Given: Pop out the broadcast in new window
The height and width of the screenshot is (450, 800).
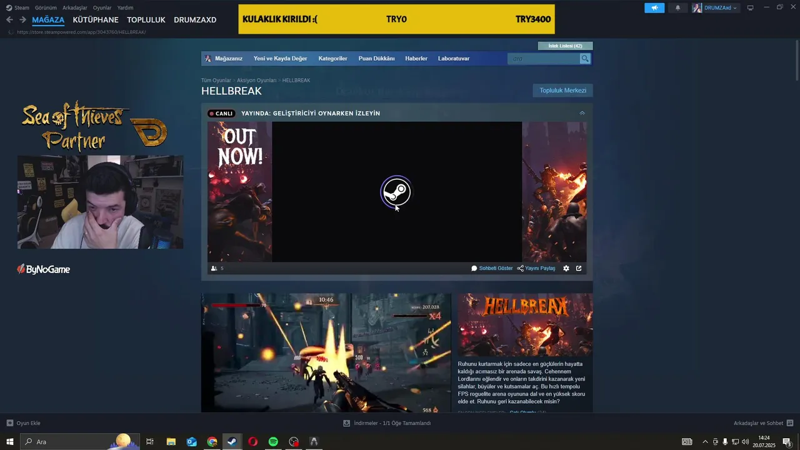Looking at the screenshot, I should coord(579,268).
